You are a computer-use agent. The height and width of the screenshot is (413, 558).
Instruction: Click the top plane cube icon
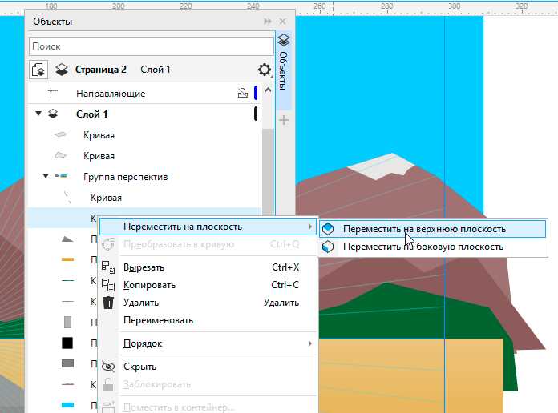[328, 229]
